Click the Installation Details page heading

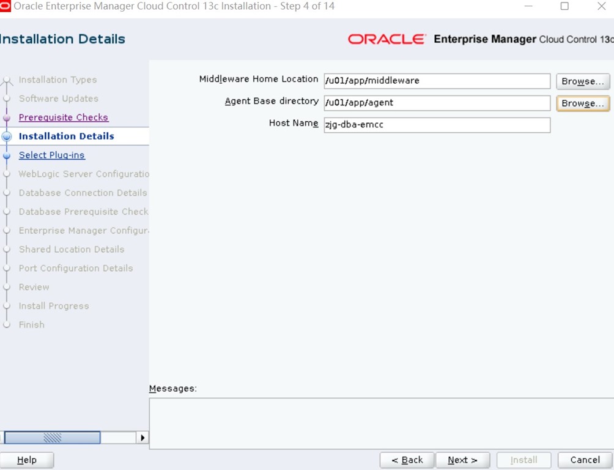point(62,39)
